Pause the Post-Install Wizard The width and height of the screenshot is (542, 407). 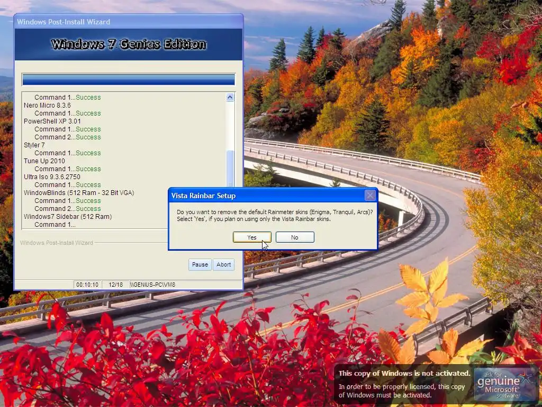pyautogui.click(x=200, y=264)
